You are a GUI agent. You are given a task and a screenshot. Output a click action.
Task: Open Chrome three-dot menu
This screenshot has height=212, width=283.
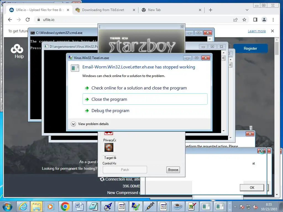(273, 20)
